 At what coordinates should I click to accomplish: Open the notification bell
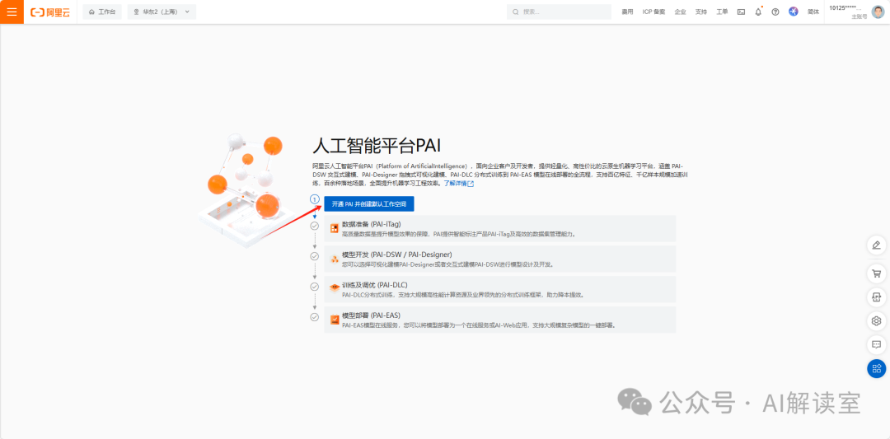tap(758, 12)
